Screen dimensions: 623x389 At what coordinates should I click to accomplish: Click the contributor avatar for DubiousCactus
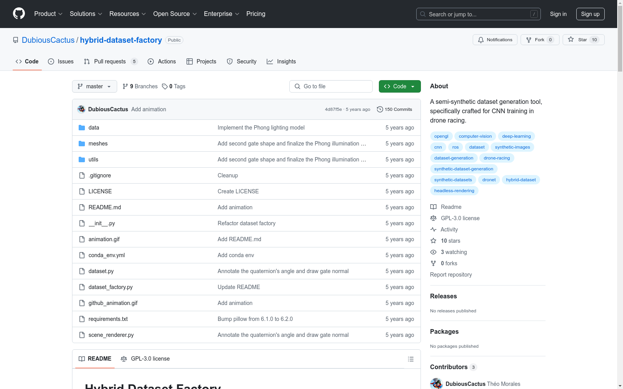436,384
